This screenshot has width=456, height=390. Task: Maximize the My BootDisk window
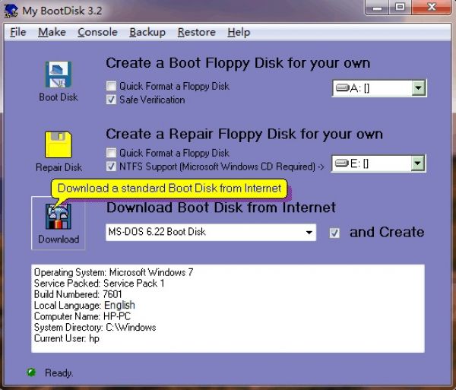(401, 8)
